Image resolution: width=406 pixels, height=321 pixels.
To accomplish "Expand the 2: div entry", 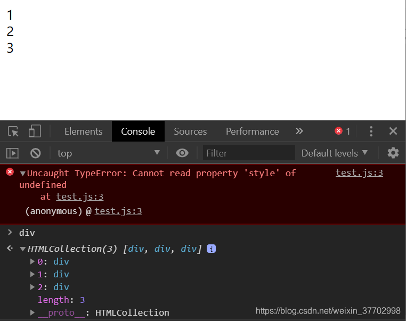I will pyautogui.click(x=33, y=287).
